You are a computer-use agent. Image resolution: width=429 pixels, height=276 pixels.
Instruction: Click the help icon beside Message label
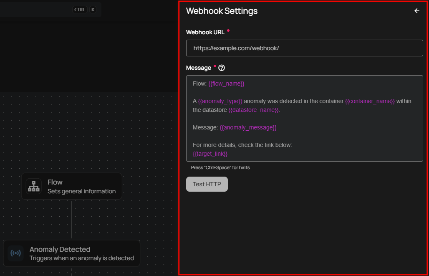222,68
